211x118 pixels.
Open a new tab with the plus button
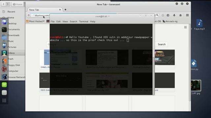pos(65,10)
